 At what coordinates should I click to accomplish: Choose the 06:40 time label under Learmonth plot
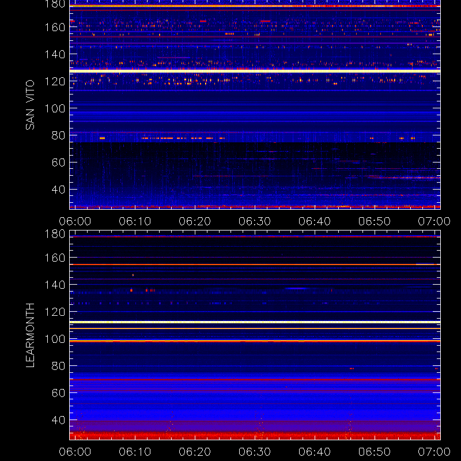(315, 452)
